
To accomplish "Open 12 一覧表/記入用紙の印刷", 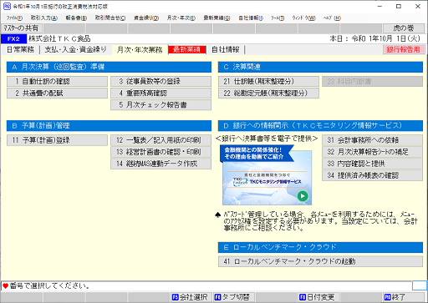I will pyautogui.click(x=160, y=140).
